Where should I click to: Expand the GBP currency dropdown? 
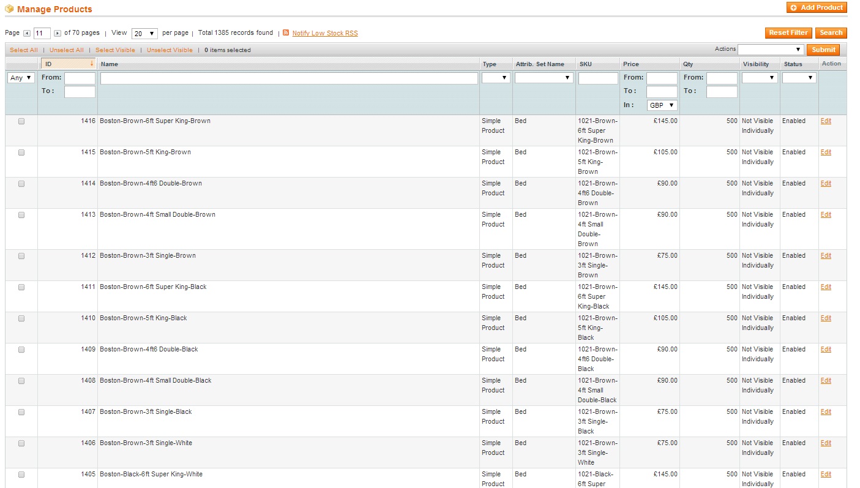point(662,105)
